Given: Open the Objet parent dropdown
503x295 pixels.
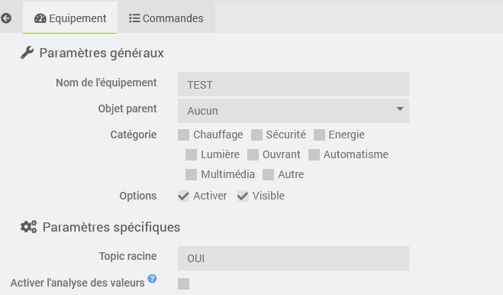Looking at the screenshot, I should (293, 111).
